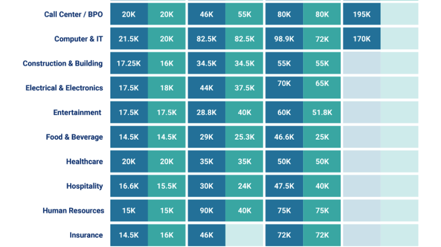This screenshot has width=441, height=247.
Task: Select the 17.25K Construction & Building cell
Action: click(x=129, y=63)
